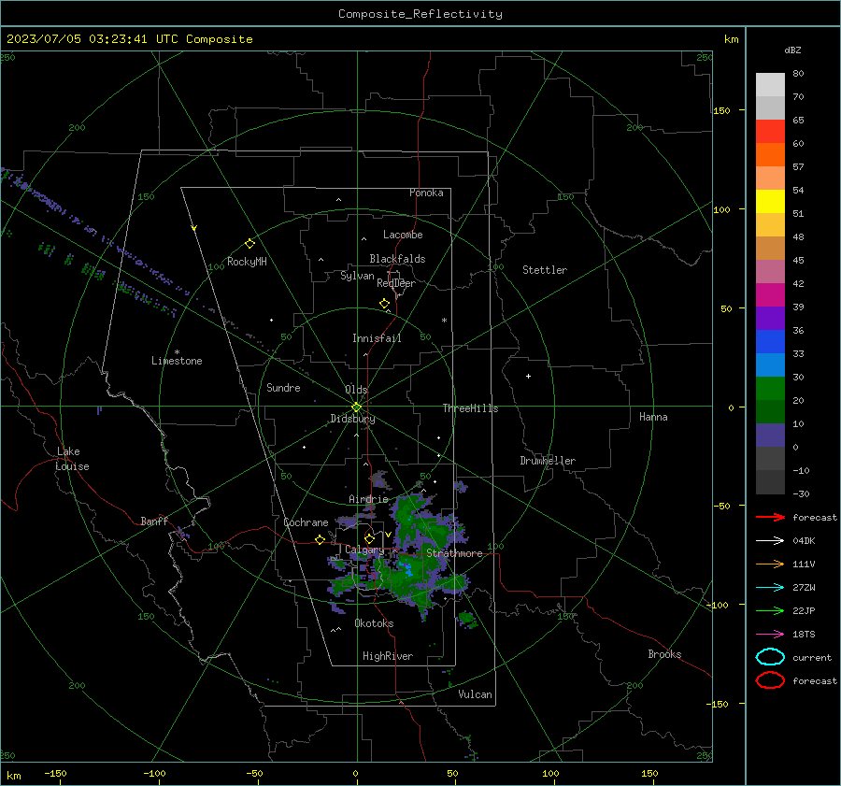Click the white plus marker west of Hanna

tap(528, 376)
